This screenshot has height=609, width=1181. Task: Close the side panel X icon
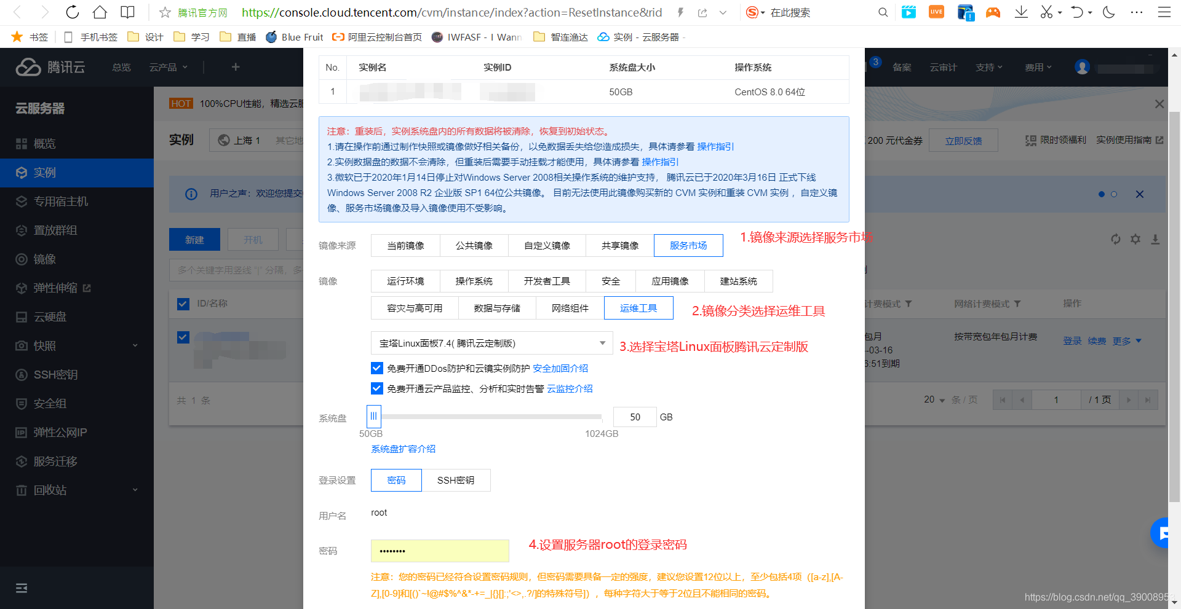pos(1159,104)
